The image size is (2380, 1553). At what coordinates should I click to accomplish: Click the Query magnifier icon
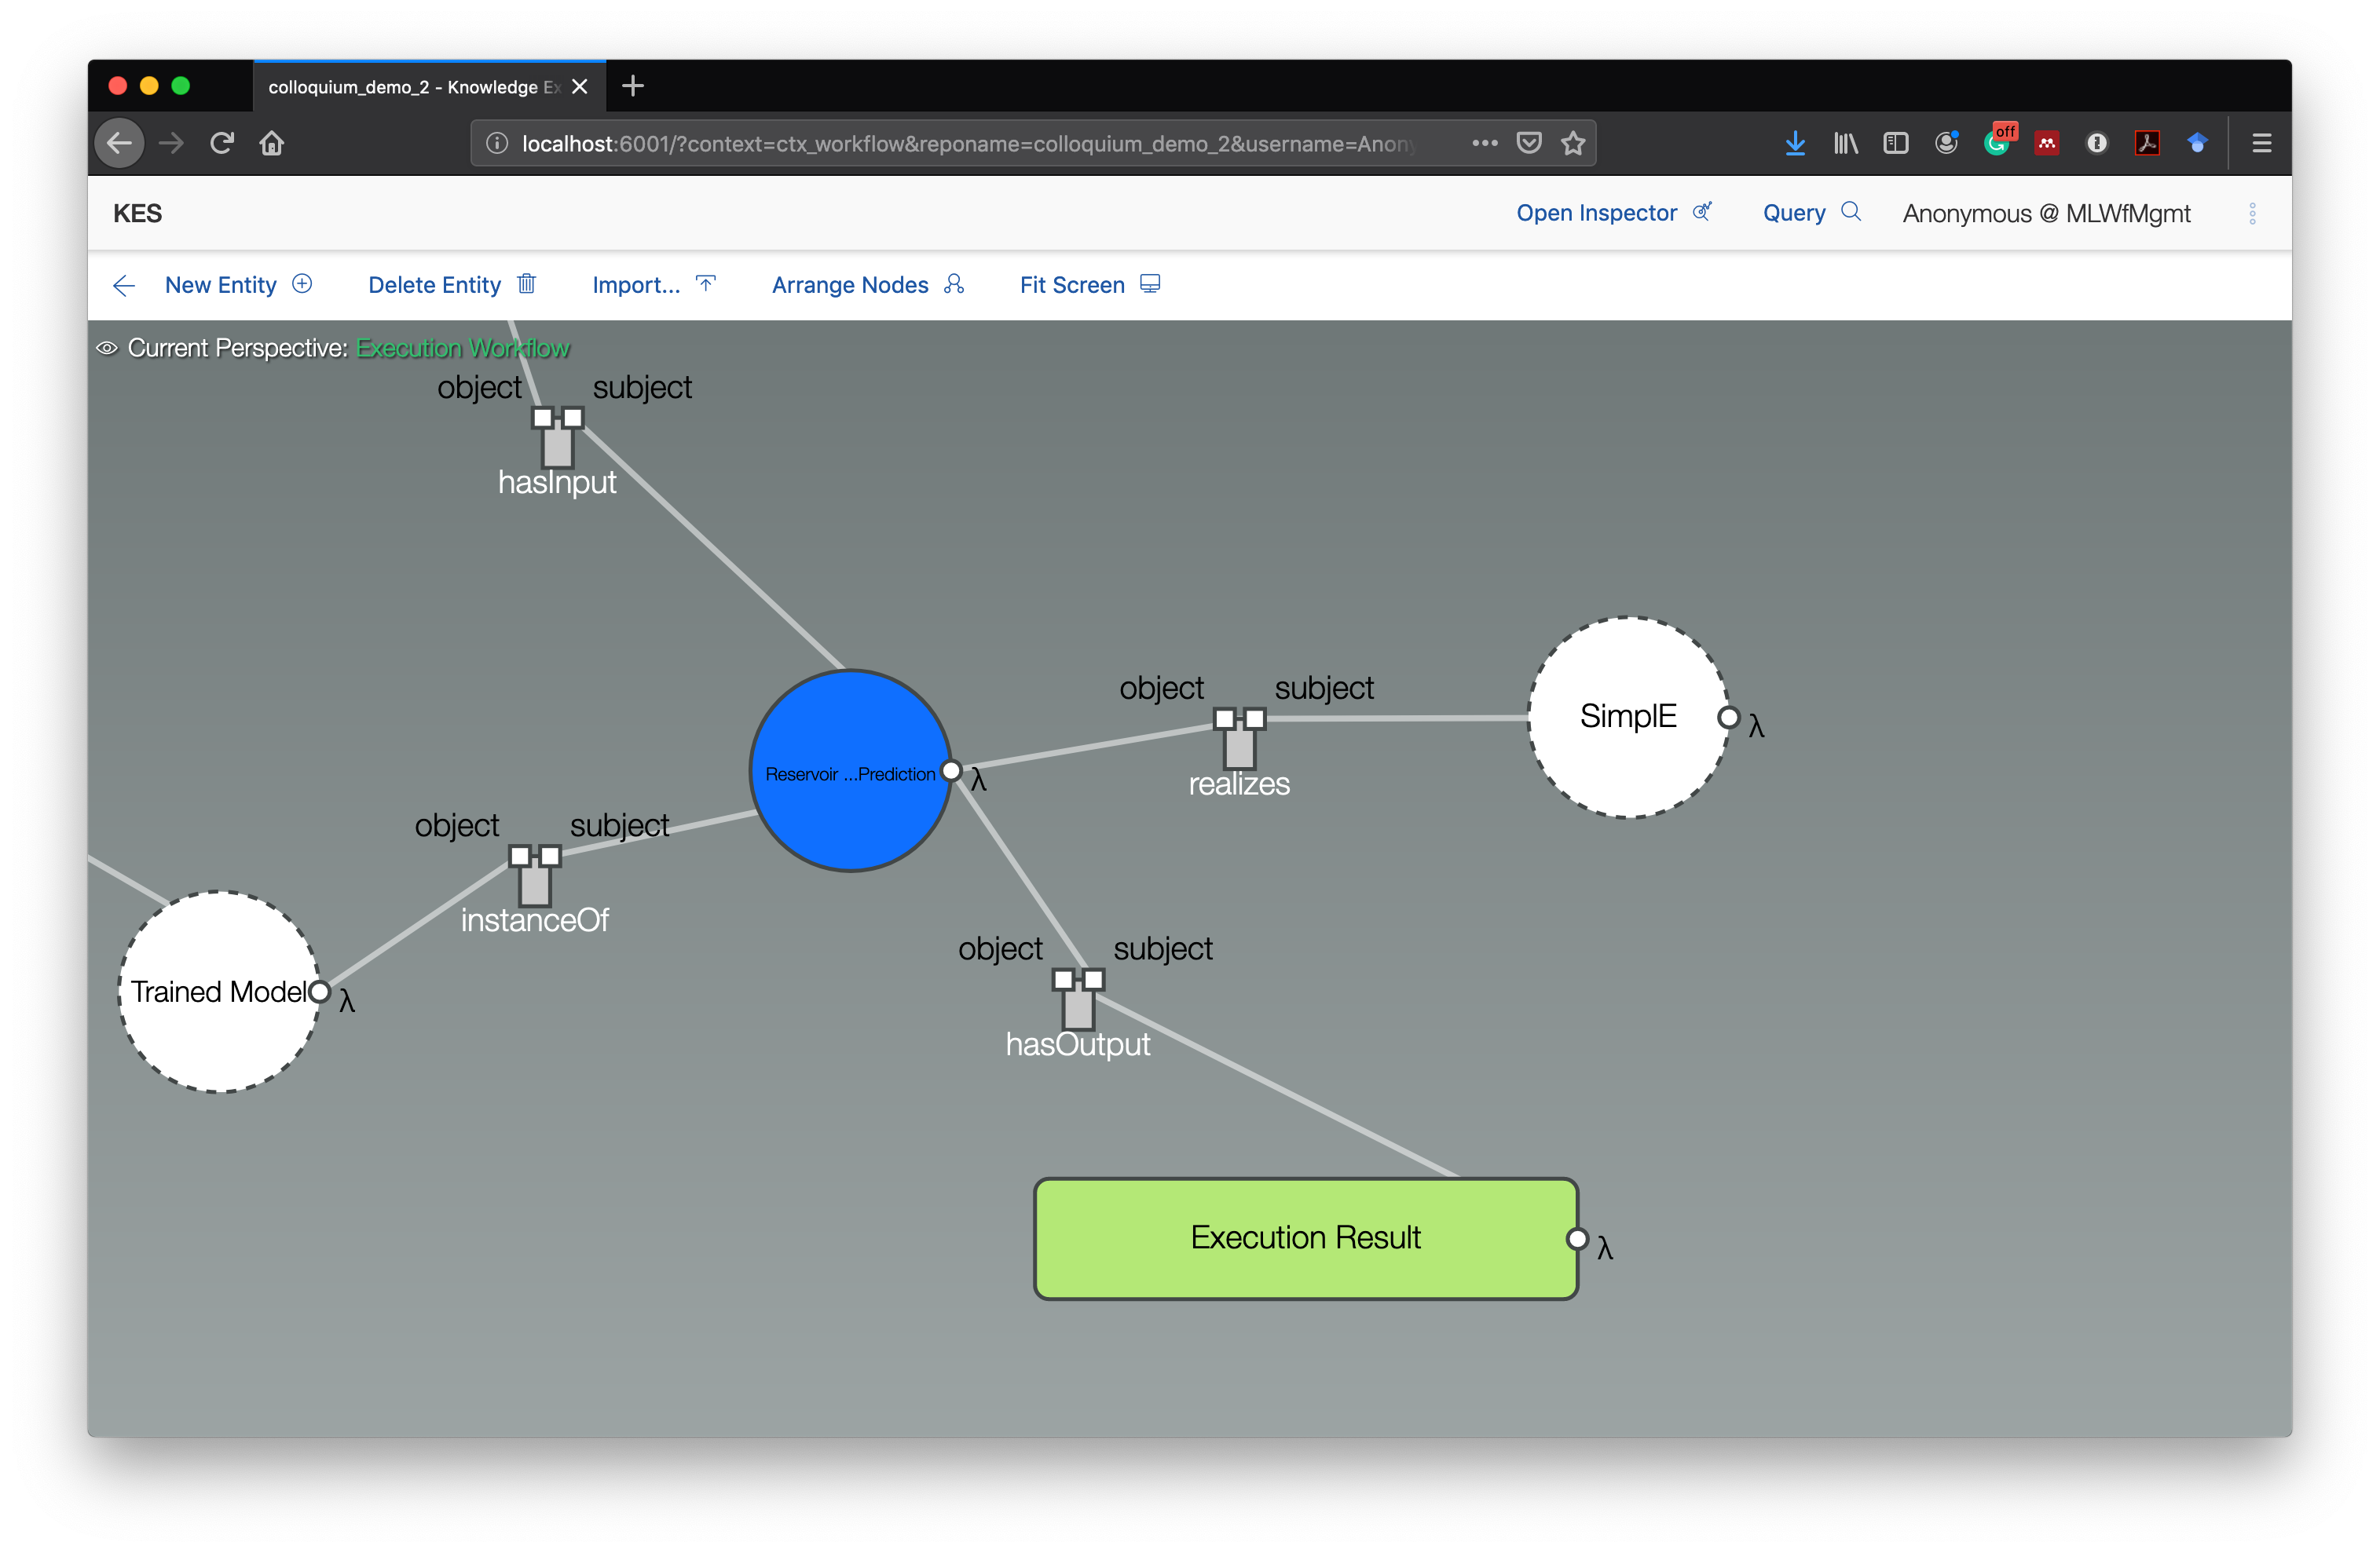(x=1851, y=212)
